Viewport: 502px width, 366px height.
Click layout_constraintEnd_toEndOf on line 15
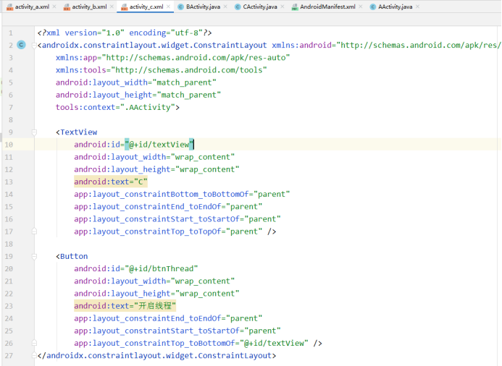[x=168, y=206]
